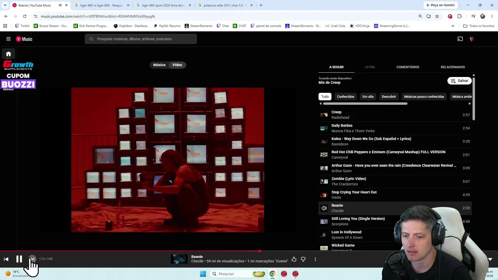The width and height of the screenshot is (498, 280).
Task: Click the Beanie album thumbnail in player bar
Action: (179, 259)
